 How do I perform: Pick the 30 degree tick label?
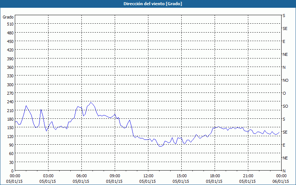11,162
